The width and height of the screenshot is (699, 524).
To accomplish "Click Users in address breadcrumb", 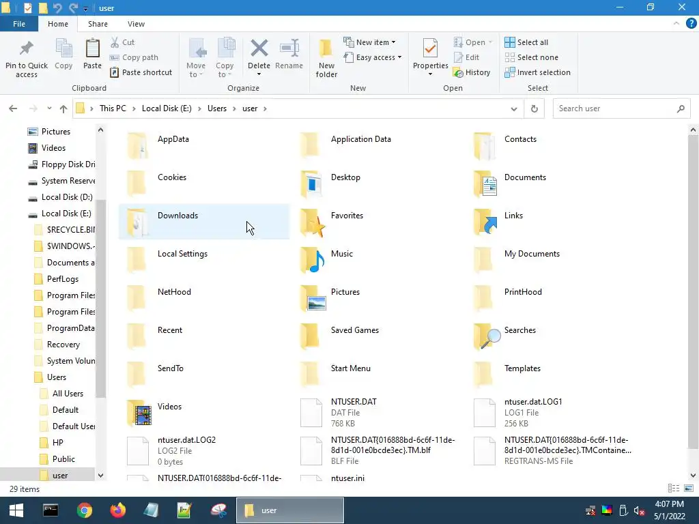I will (217, 108).
